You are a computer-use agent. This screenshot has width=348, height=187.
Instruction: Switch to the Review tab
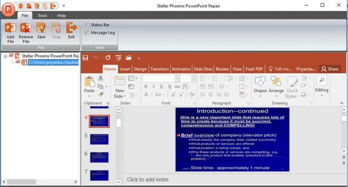(222, 69)
